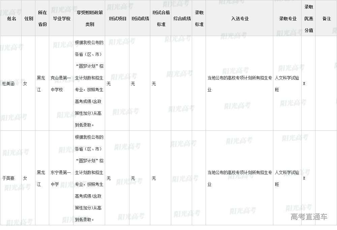Click the 所在省份 column header
The height and width of the screenshot is (230, 337).
tap(42, 19)
